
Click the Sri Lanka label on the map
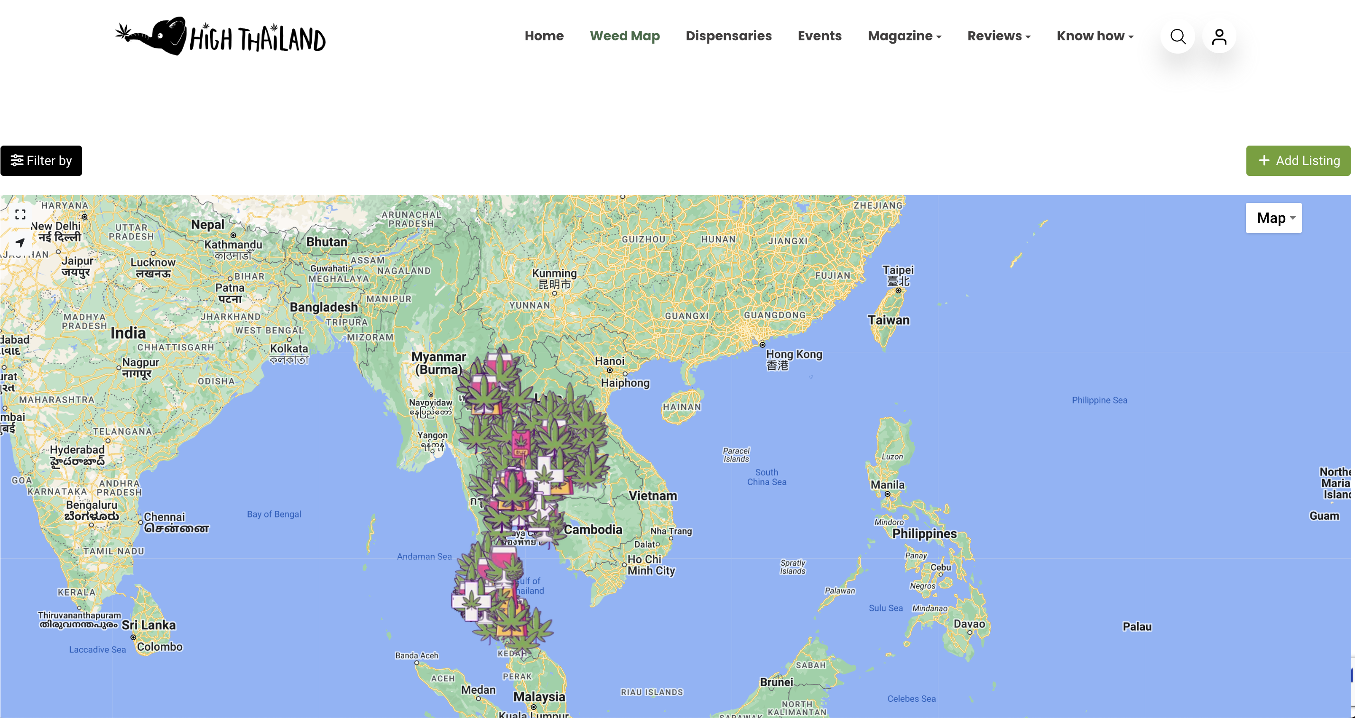coord(149,625)
